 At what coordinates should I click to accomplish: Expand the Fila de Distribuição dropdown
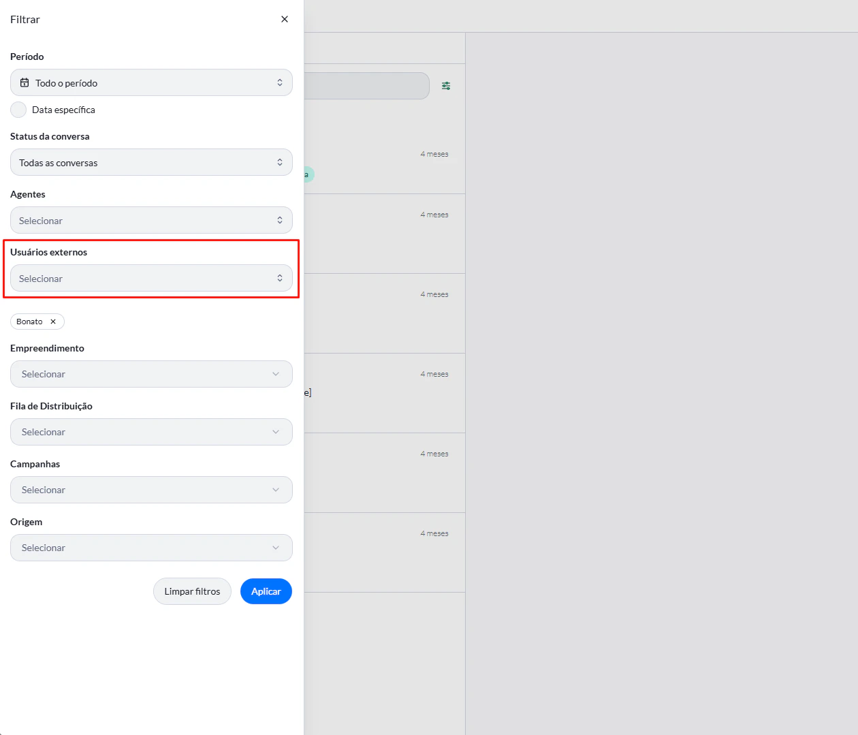[x=151, y=432]
